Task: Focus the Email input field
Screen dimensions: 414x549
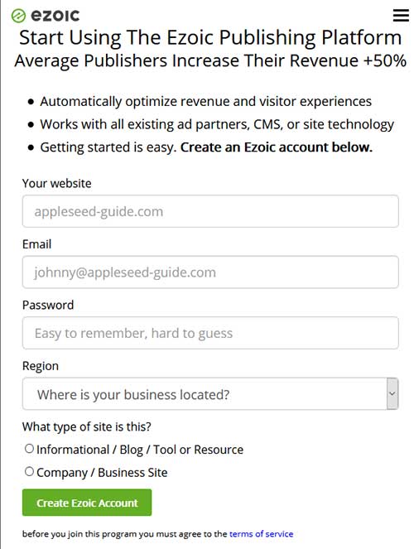Action: tap(210, 272)
